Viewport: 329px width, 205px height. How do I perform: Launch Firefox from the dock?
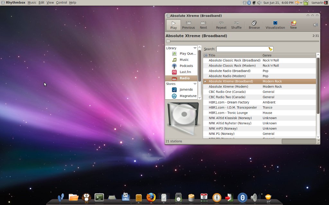click(x=151, y=197)
